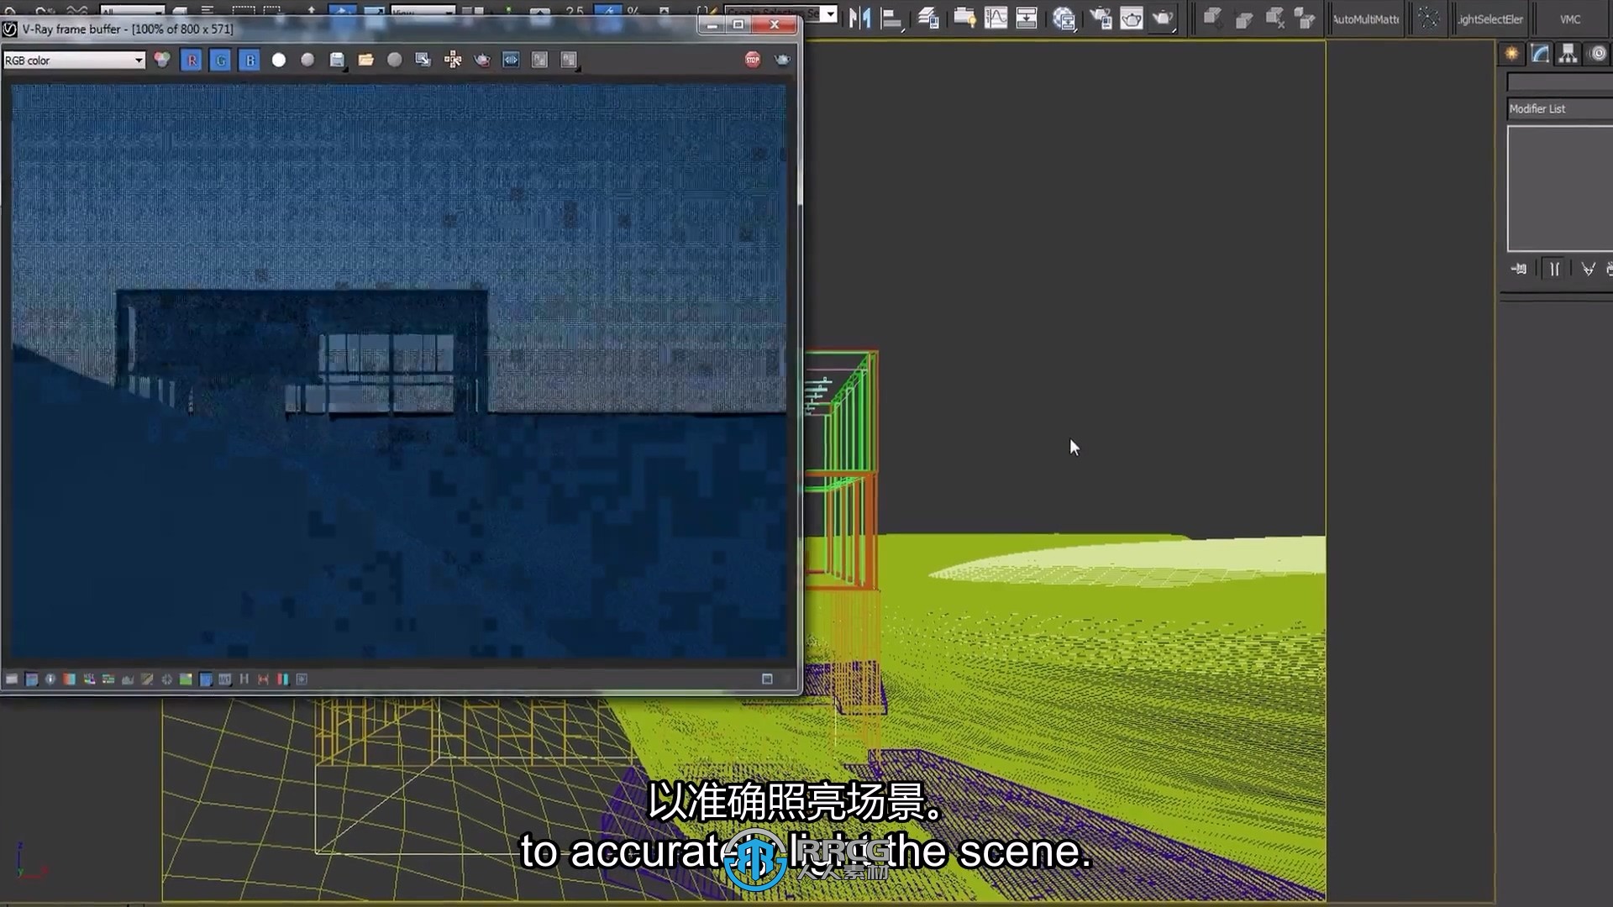Toggle Show End Result icon

(1554, 270)
